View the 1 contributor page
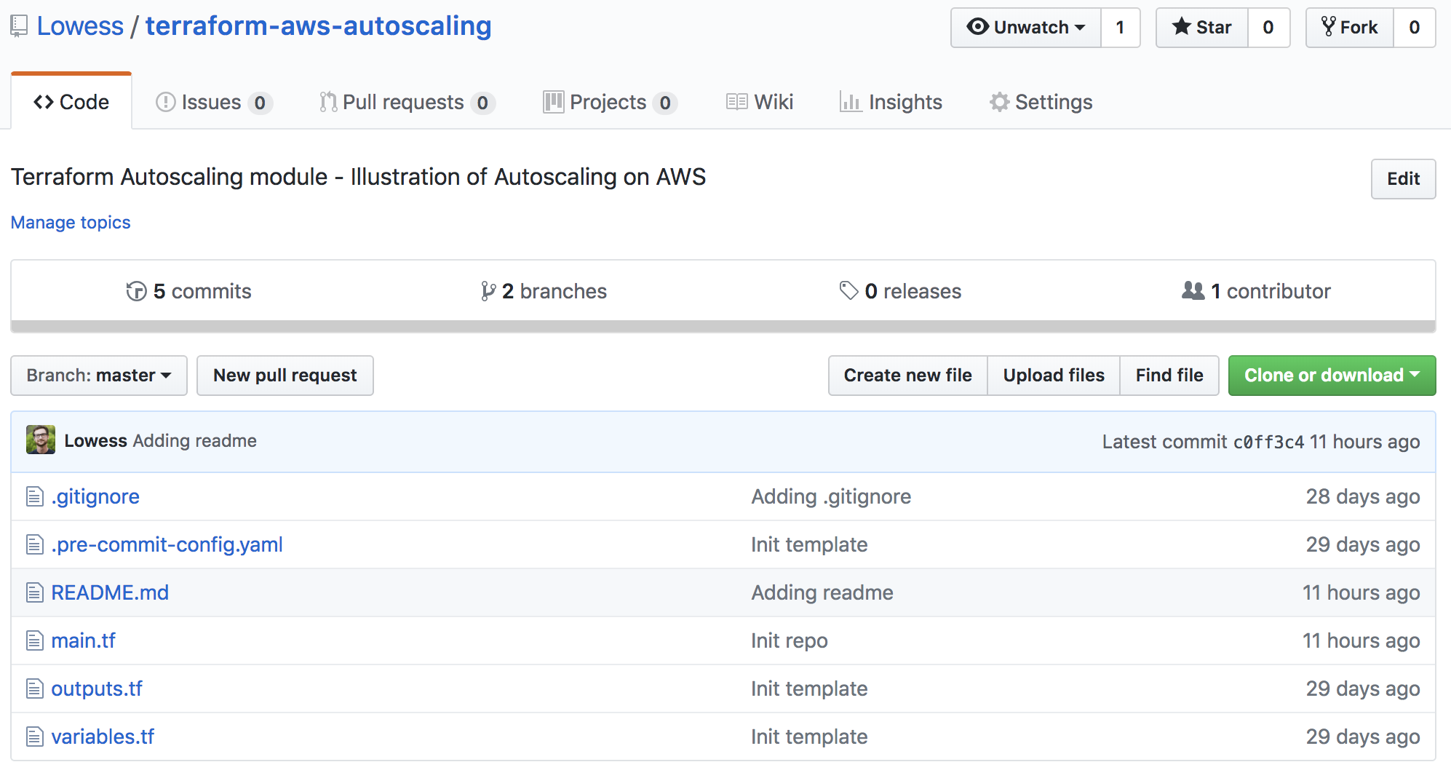 tap(1257, 291)
